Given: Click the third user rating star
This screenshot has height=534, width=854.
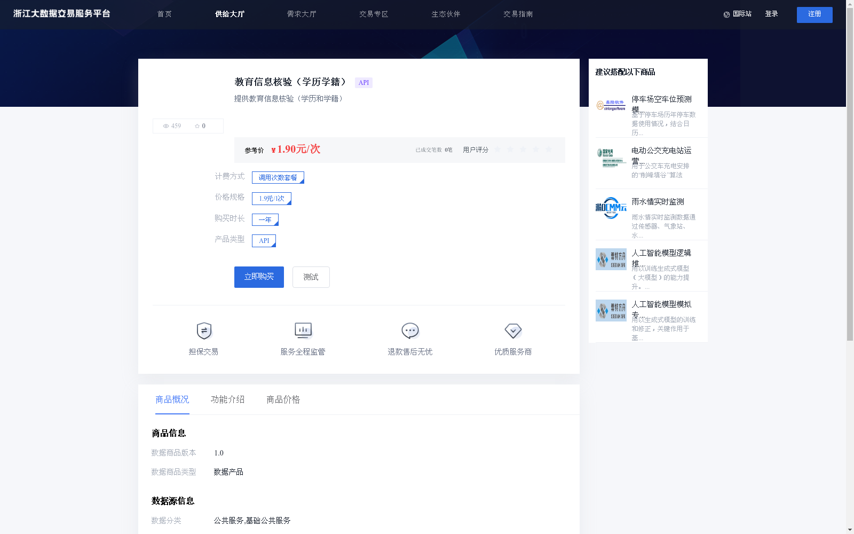Looking at the screenshot, I should point(523,150).
